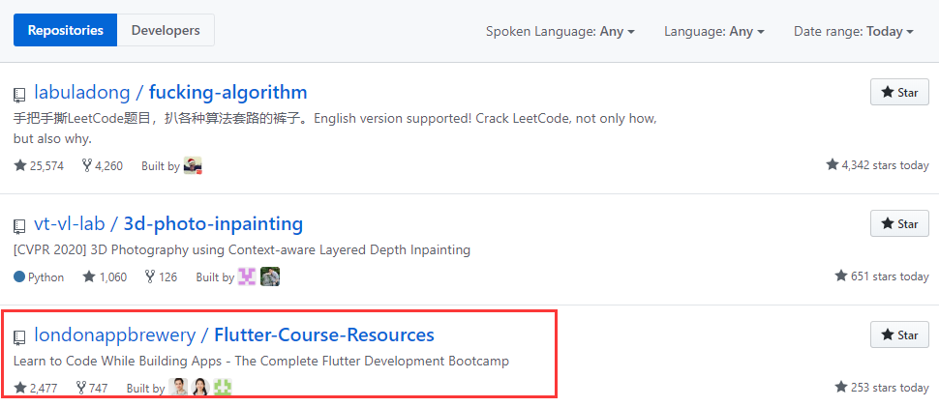Open the Date range: Today dropdown
The width and height of the screenshot is (939, 407).
854,31
